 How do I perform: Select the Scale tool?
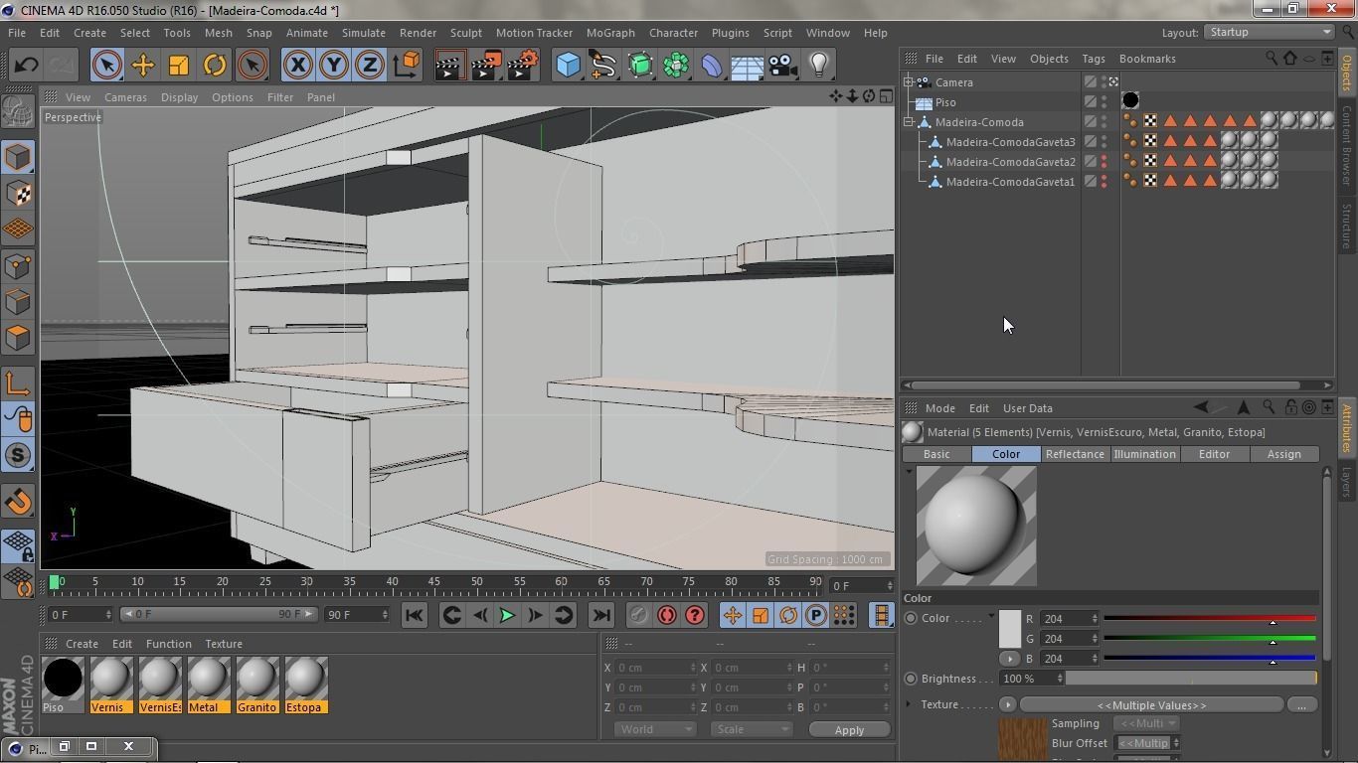coord(178,66)
